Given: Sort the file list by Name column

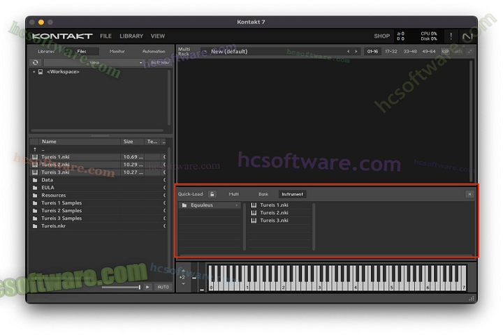Looking at the screenshot, I should tap(80, 142).
